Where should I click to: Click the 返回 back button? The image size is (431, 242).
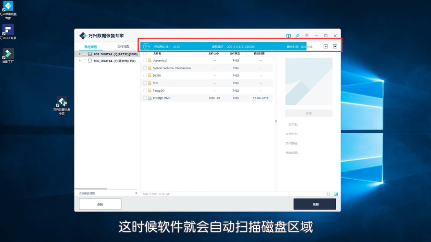[100, 204]
